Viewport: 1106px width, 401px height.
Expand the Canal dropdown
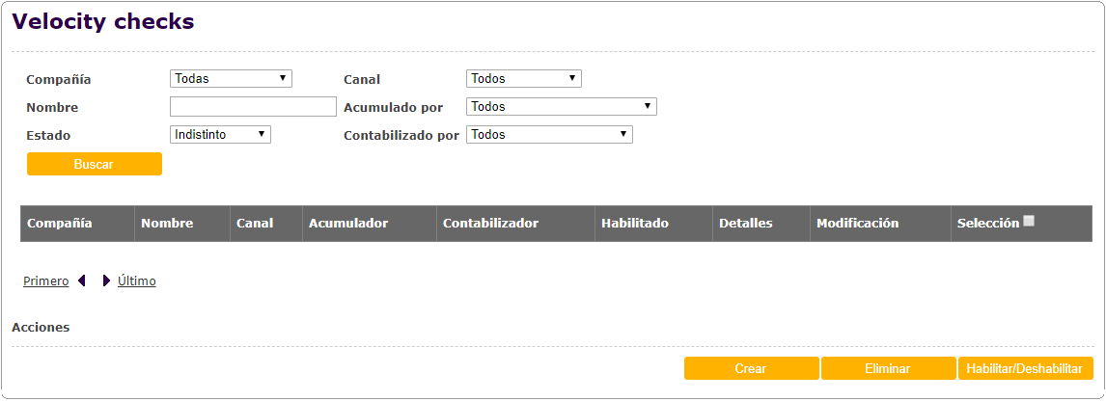point(523,79)
